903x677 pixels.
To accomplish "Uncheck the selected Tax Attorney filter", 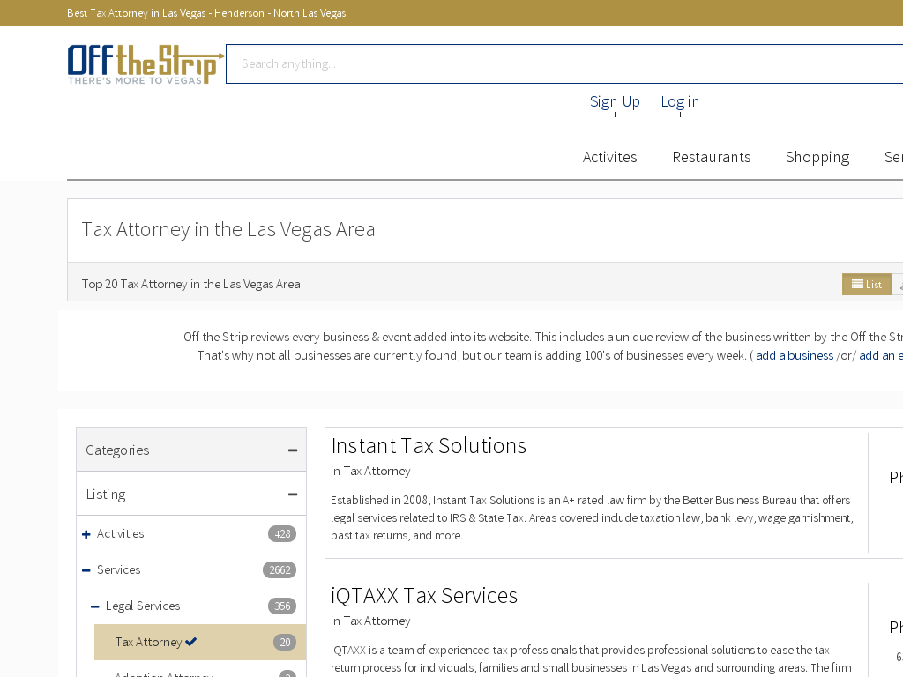I will tap(155, 642).
